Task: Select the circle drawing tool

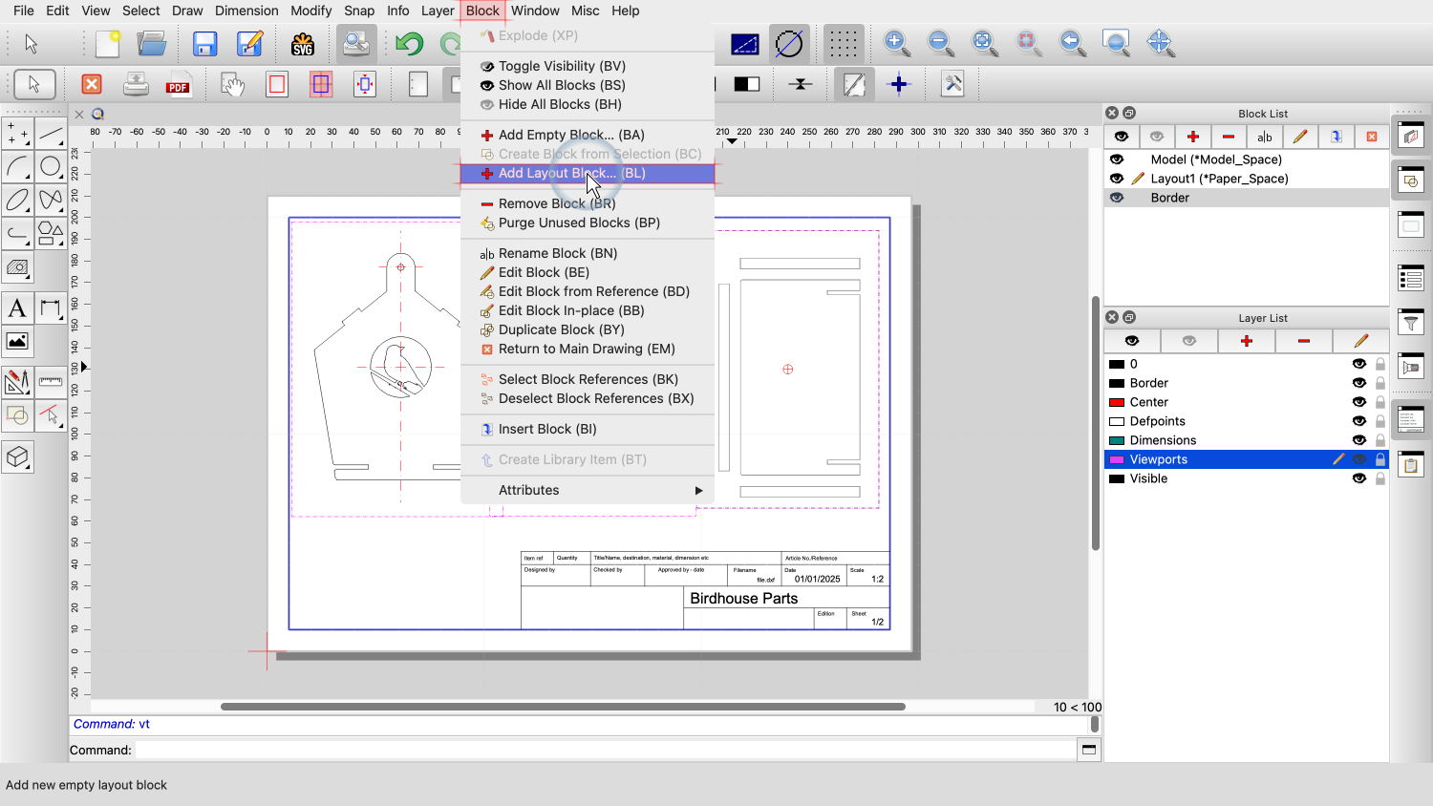Action: [51, 167]
